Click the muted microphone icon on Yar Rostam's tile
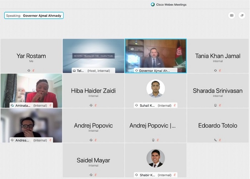 coord(34,70)
